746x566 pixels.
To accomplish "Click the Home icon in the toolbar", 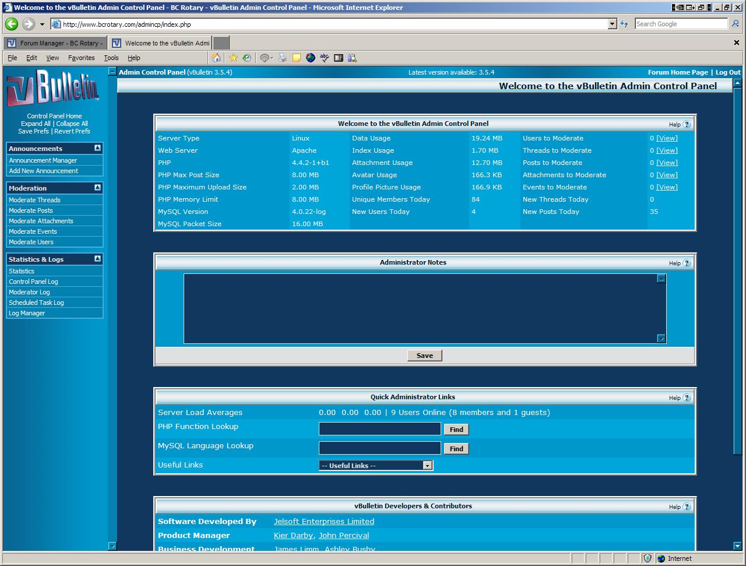I will [x=216, y=58].
